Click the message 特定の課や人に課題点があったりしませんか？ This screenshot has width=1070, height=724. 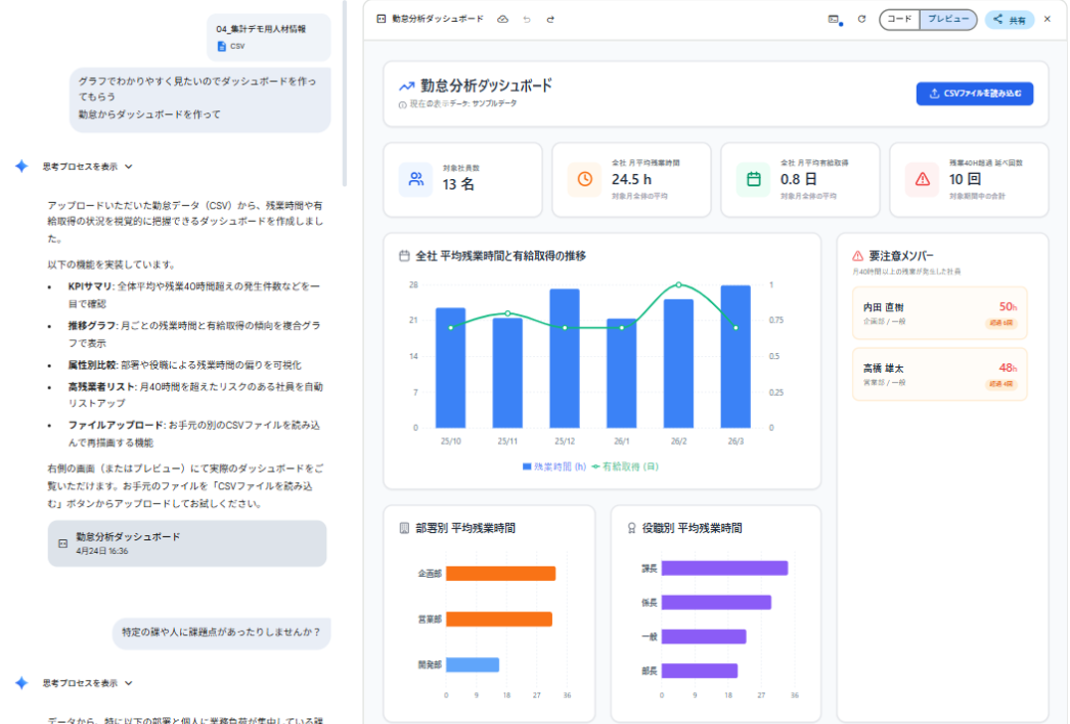pos(221,633)
